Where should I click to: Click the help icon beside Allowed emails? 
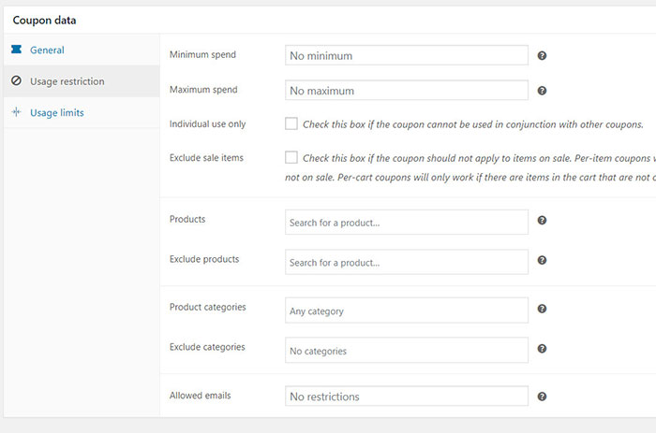point(542,397)
